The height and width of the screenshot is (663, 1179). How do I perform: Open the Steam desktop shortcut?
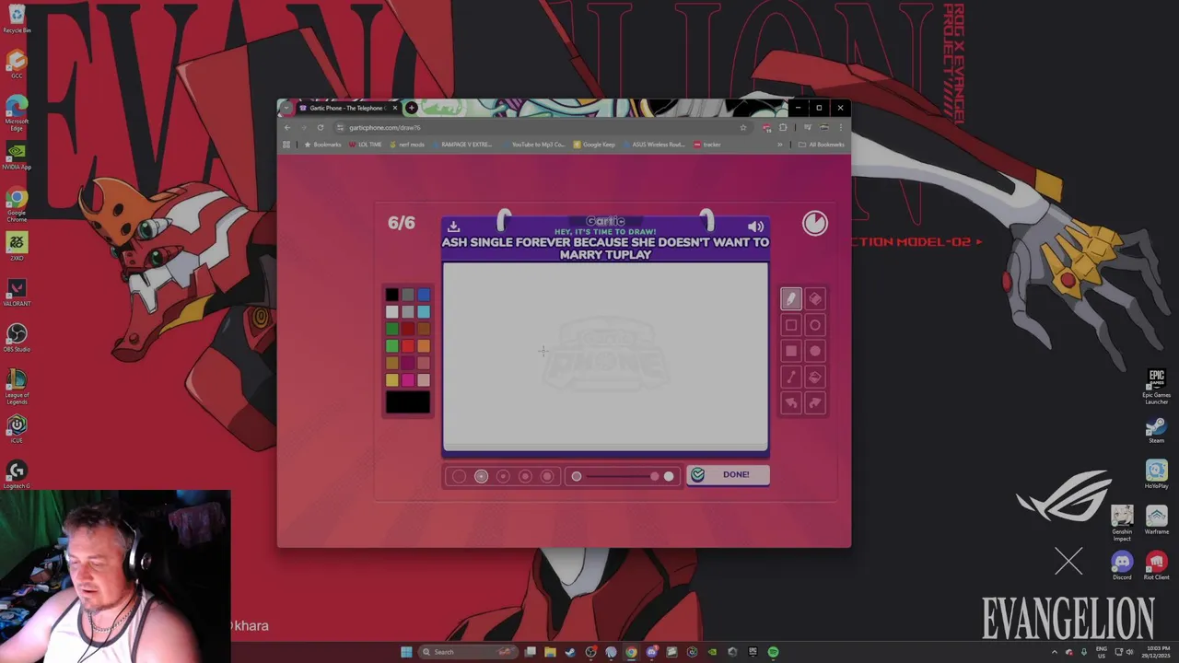pos(1156,430)
